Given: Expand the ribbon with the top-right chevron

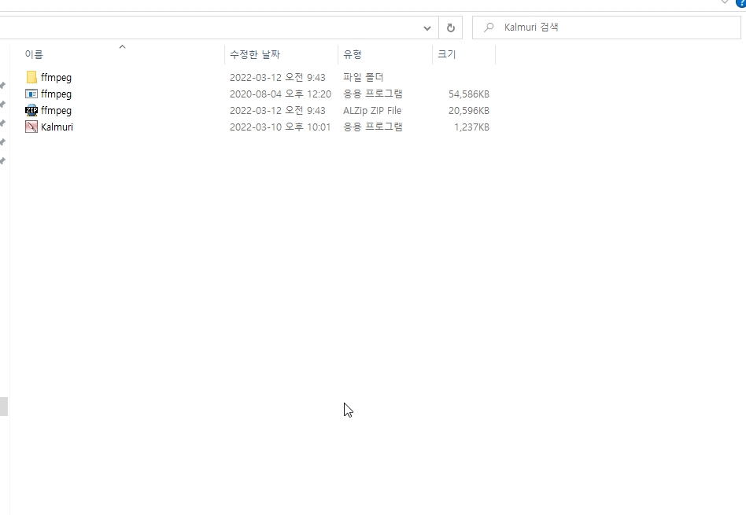Looking at the screenshot, I should click(725, 3).
